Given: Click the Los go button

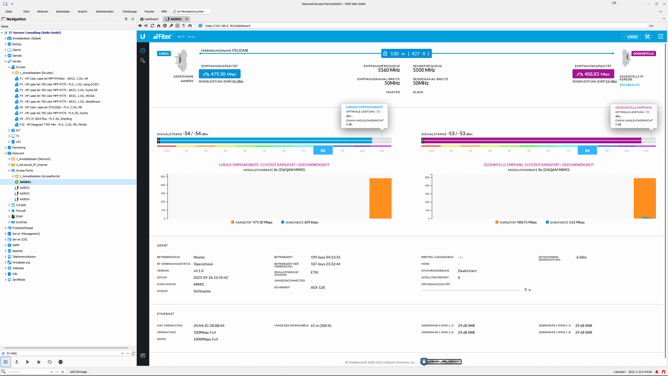Looking at the screenshot, I should [651, 26].
